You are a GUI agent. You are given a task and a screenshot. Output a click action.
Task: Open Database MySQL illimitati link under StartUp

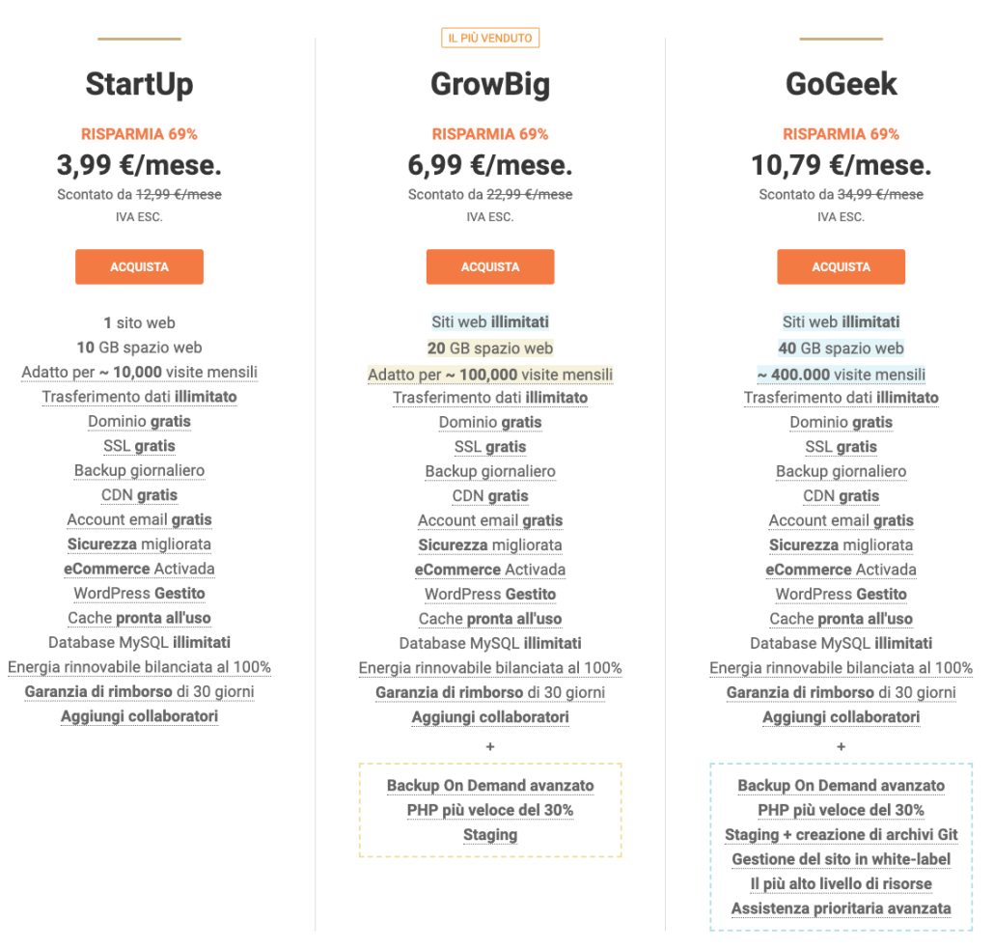[x=139, y=642]
